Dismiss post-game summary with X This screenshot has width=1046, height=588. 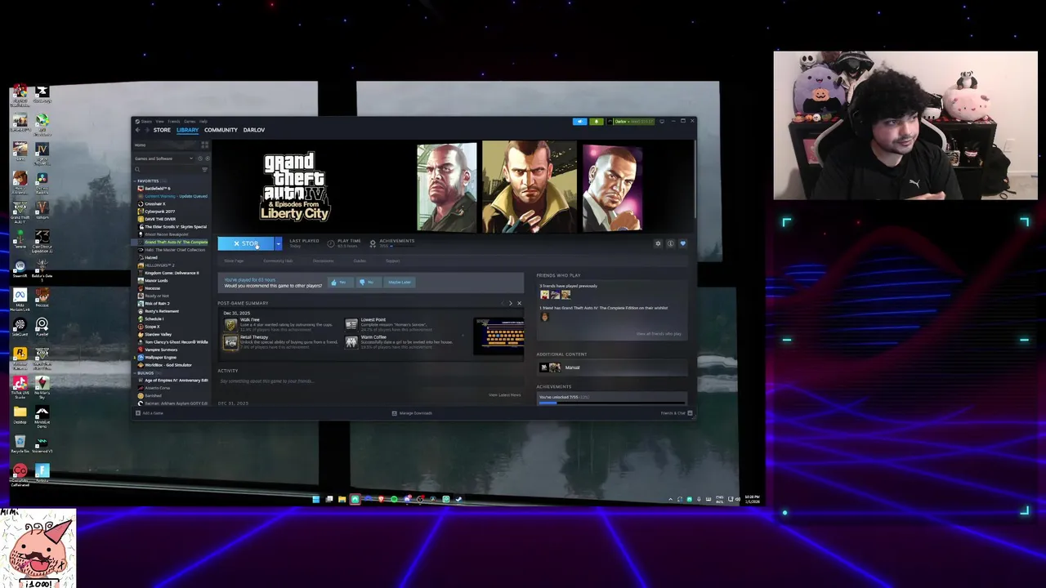[519, 303]
